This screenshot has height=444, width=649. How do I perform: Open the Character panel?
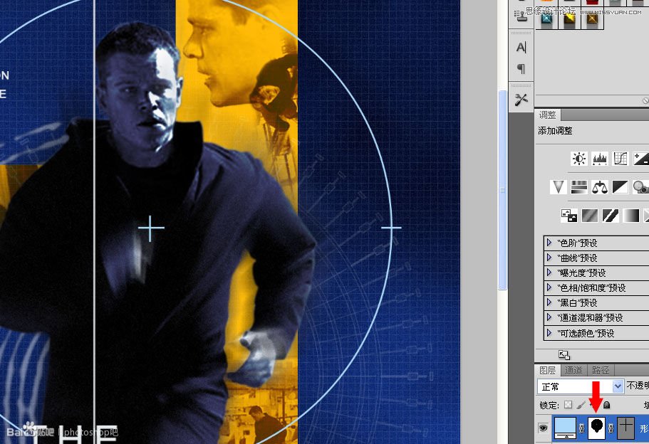pyautogui.click(x=521, y=47)
